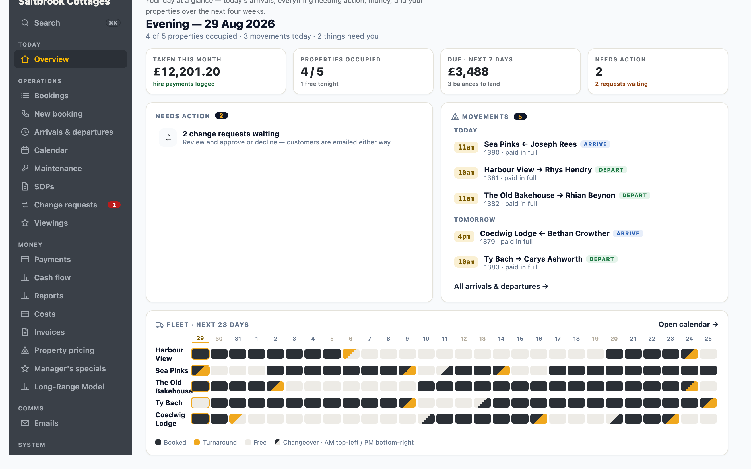This screenshot has width=751, height=469.
Task: Click the Emails envelope icon
Action: 25,423
